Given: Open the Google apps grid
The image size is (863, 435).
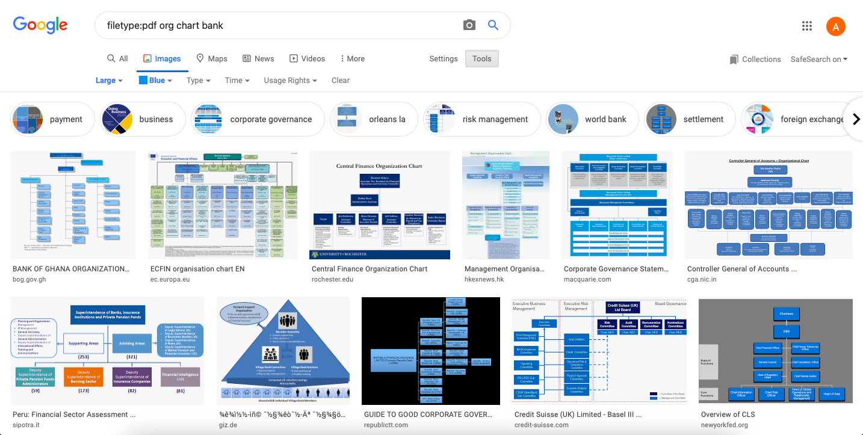Looking at the screenshot, I should click(x=807, y=26).
